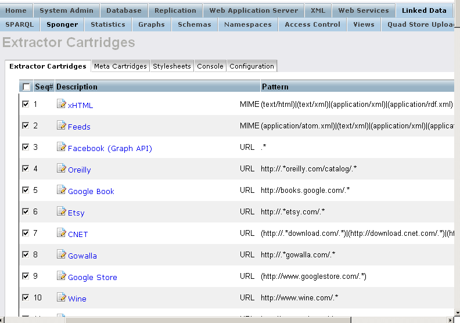
Task: Uncheck the checkbox for row 1 xHTML
Action: pos(26,104)
